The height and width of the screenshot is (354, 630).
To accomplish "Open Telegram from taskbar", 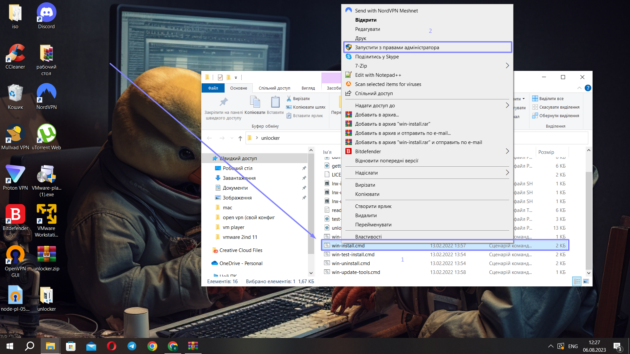I will (x=132, y=346).
